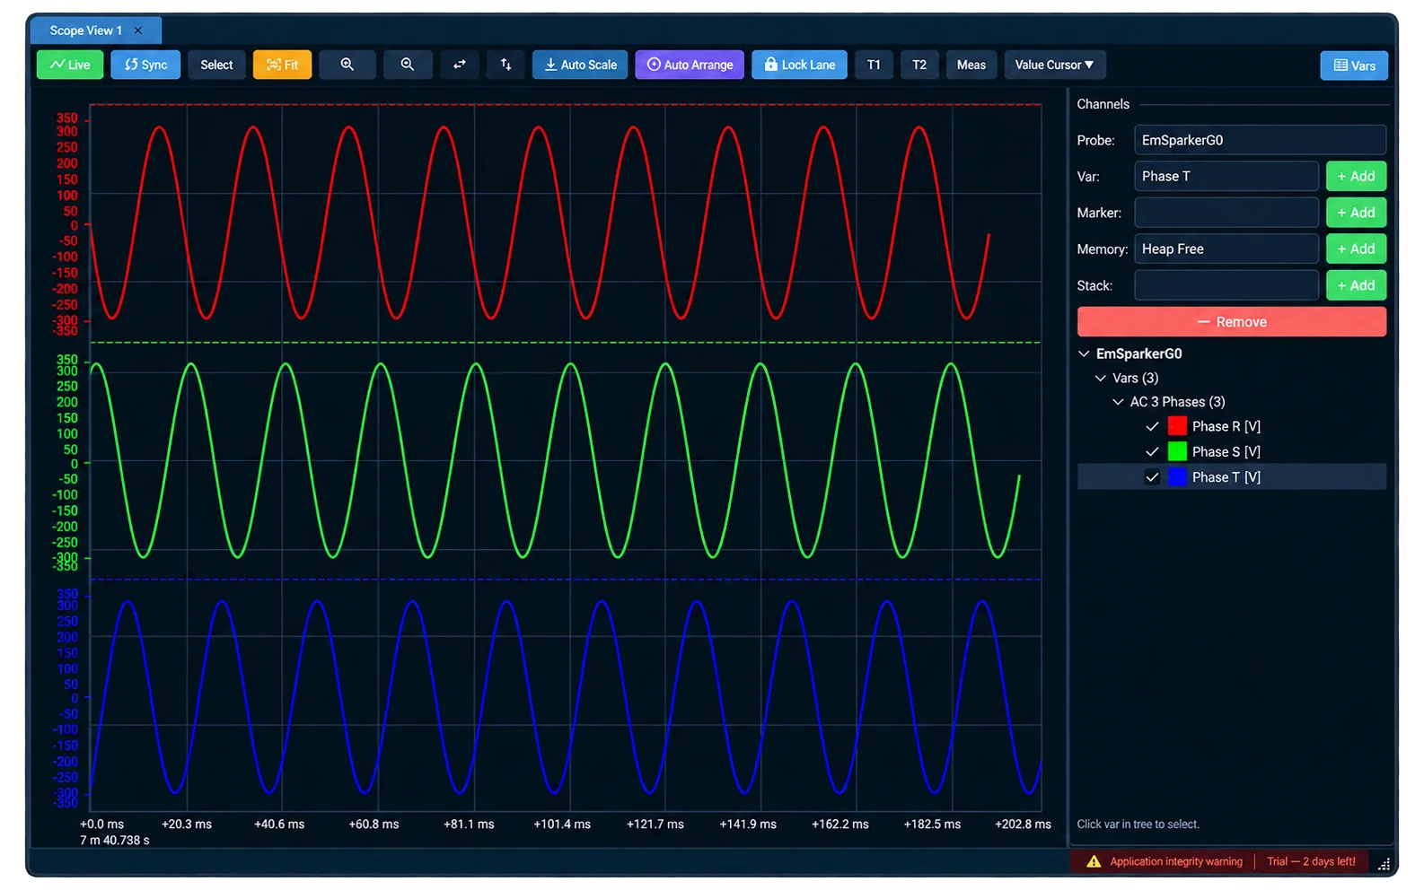Click Auto Arrange button
The height and width of the screenshot is (890, 1424).
[x=690, y=65]
